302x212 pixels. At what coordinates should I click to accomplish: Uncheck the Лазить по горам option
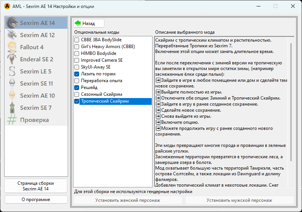[77, 74]
